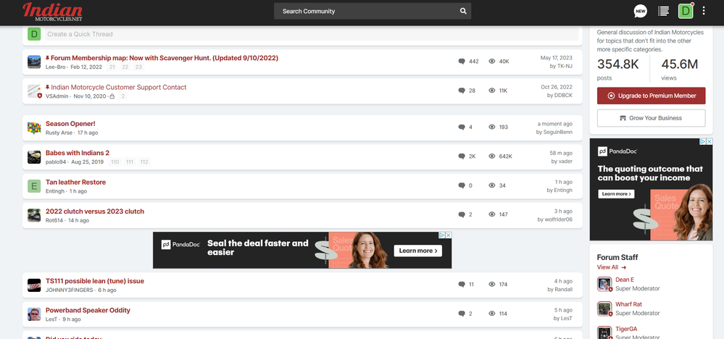
Task: Click Upgrade to Premium Member button
Action: coord(651,96)
